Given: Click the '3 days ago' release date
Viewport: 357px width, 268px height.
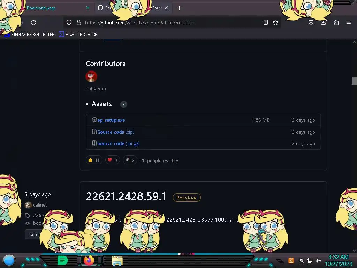Looking at the screenshot, I should click(38, 194).
